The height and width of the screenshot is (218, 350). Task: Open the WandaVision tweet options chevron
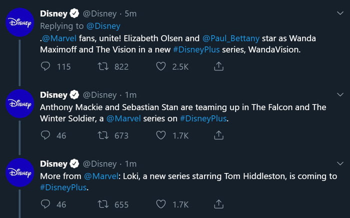click(340, 13)
